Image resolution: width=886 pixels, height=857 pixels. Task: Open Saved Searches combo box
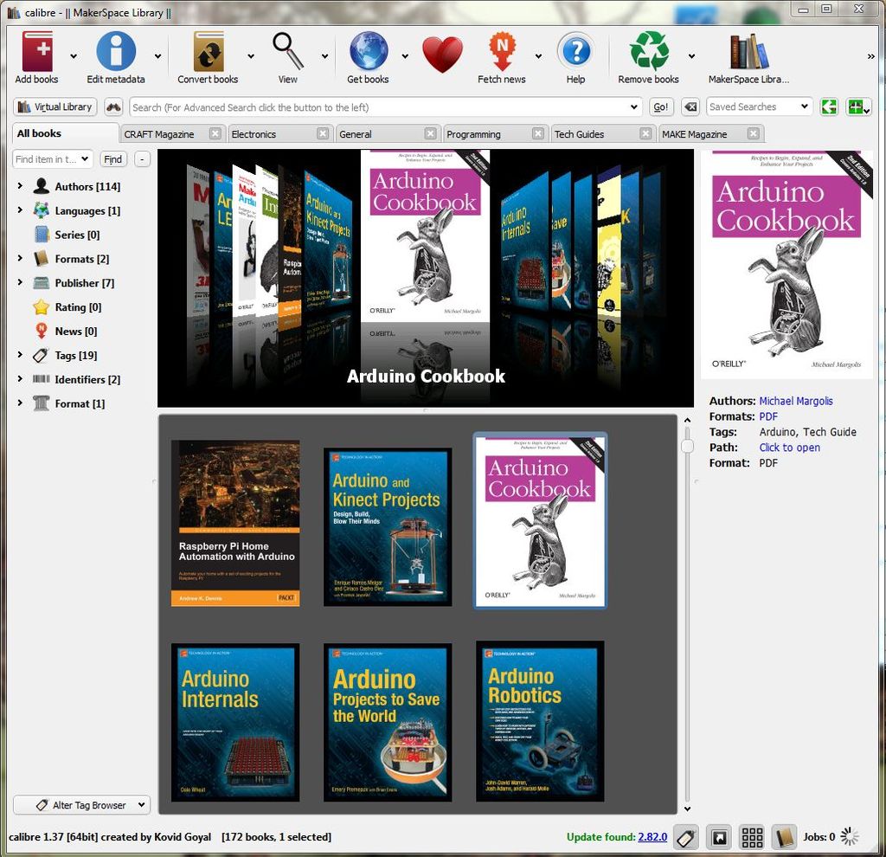[x=760, y=106]
